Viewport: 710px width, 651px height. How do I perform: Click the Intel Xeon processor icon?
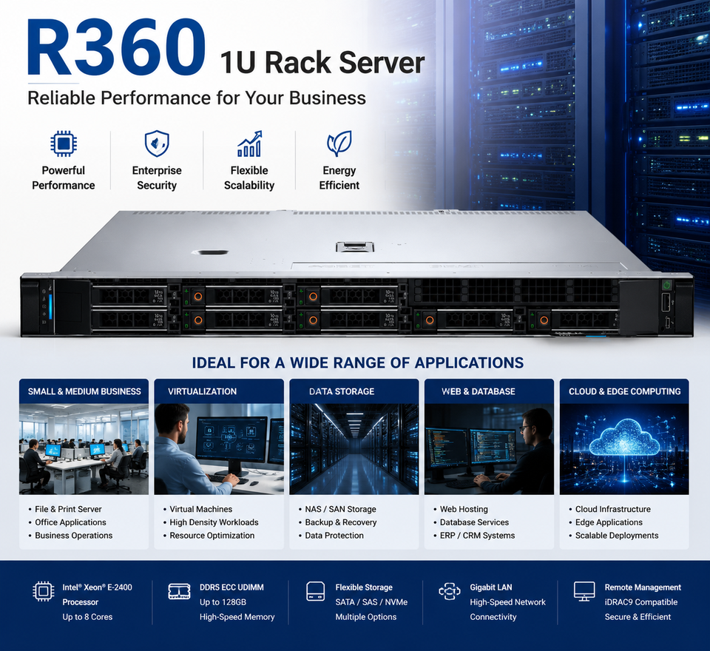(x=44, y=592)
